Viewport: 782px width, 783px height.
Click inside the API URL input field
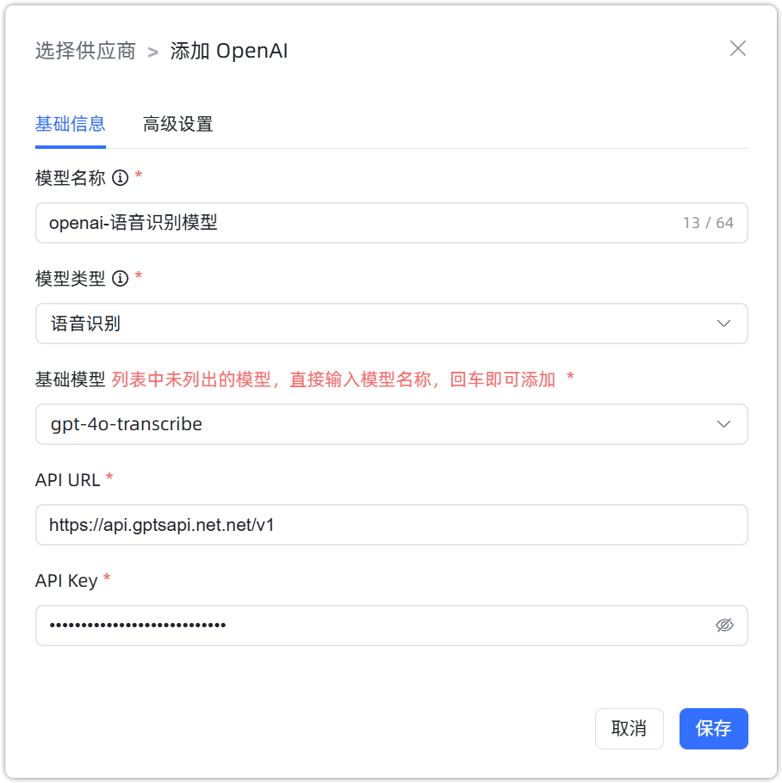coord(392,525)
